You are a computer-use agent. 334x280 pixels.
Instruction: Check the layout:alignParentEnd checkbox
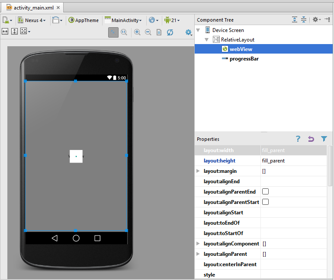pyautogui.click(x=266, y=191)
